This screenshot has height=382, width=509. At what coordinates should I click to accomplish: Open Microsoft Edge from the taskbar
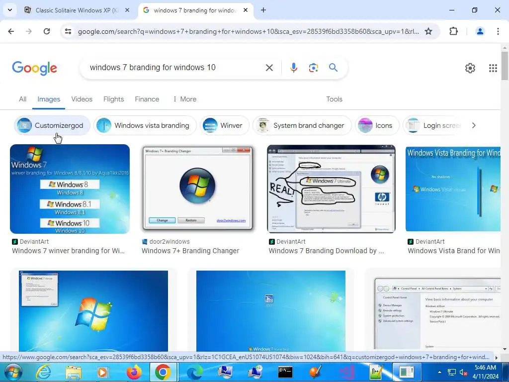click(195, 372)
